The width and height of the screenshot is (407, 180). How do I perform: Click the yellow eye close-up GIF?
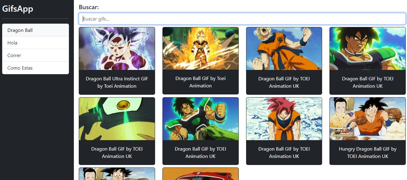[x=117, y=119]
